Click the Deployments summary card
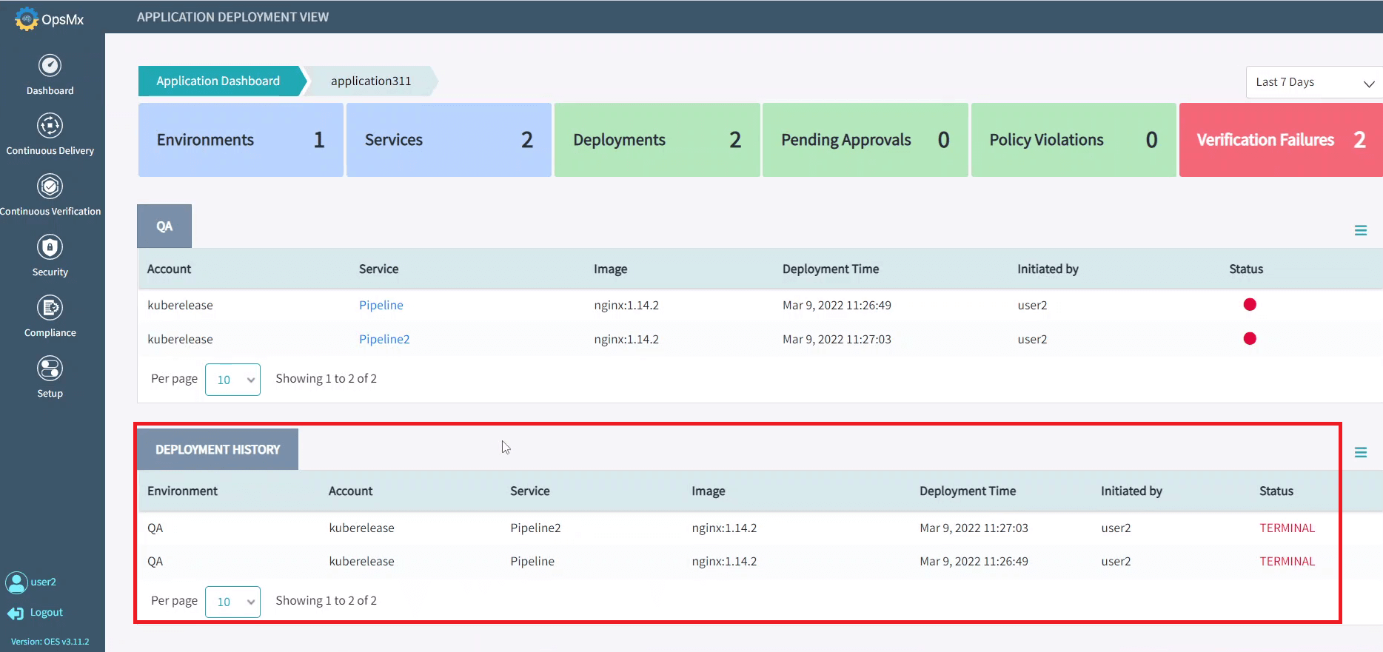Screen dimensions: 1383x652 click(657, 140)
